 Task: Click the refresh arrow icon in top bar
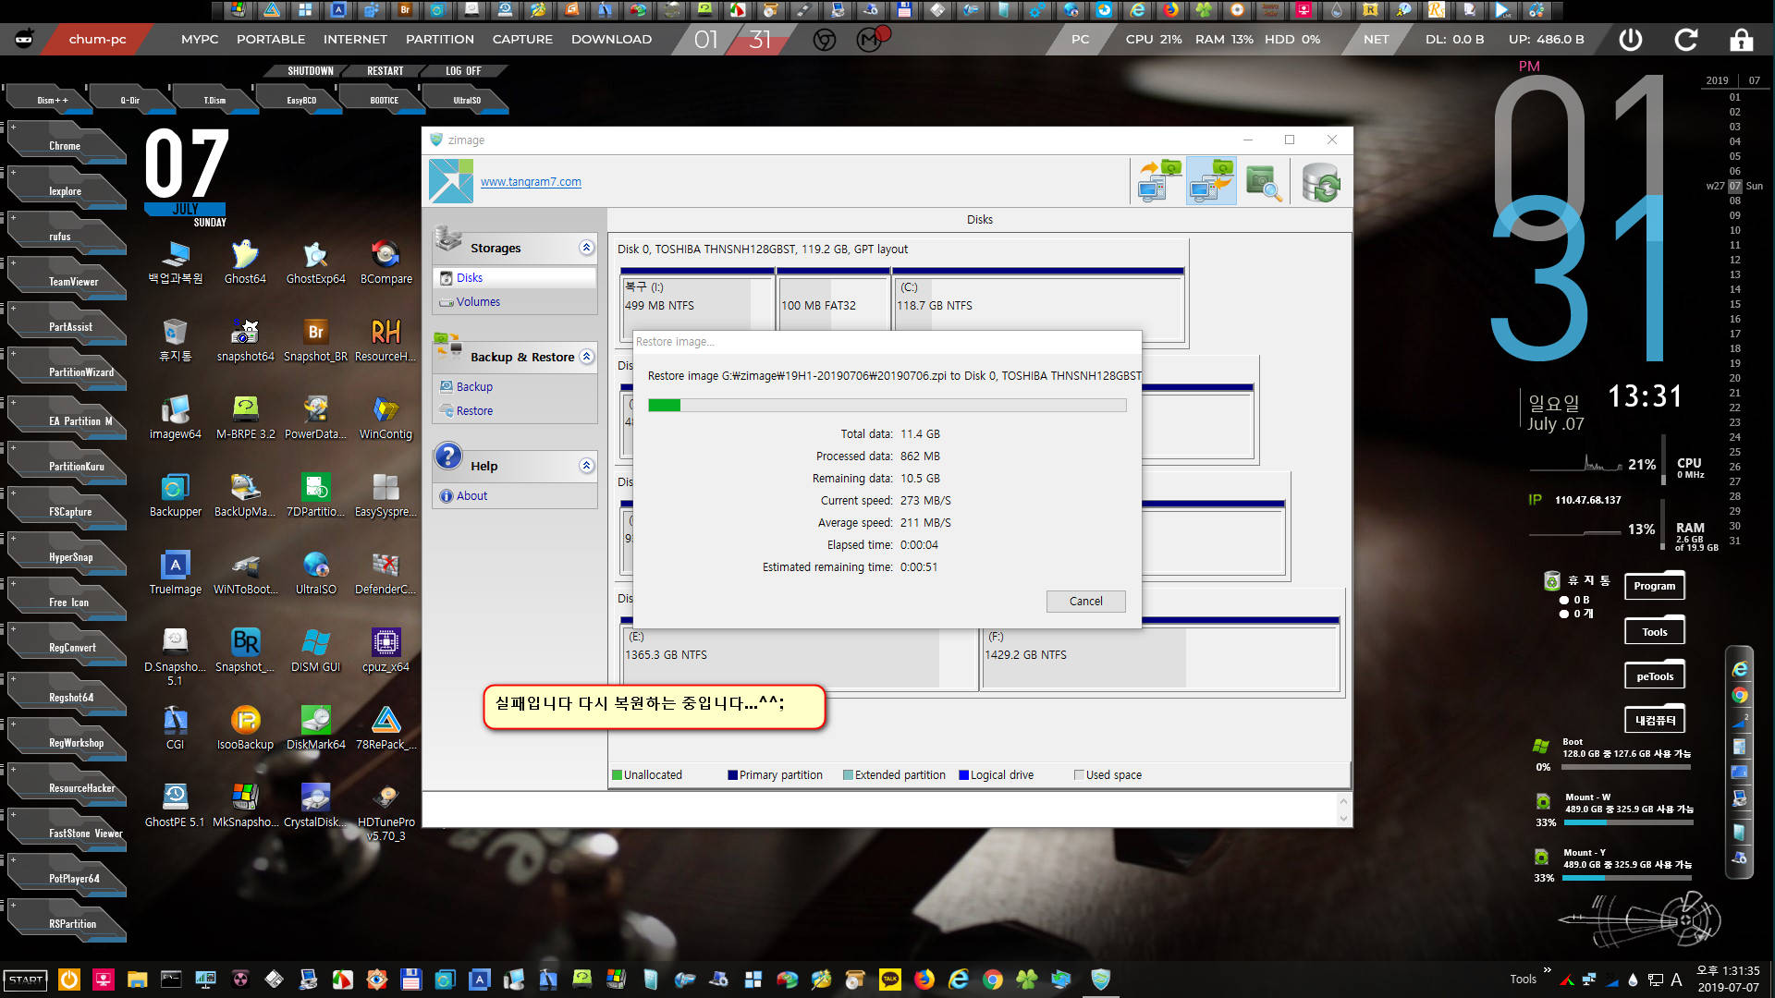tap(1686, 40)
